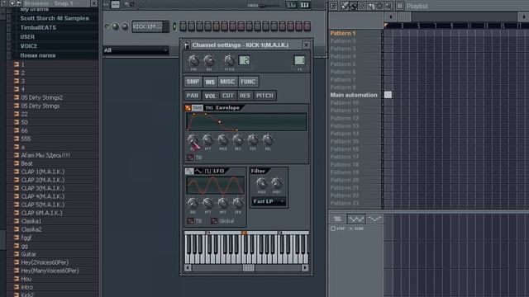
Task: Switch to the MISC tab
Action: pyautogui.click(x=227, y=82)
